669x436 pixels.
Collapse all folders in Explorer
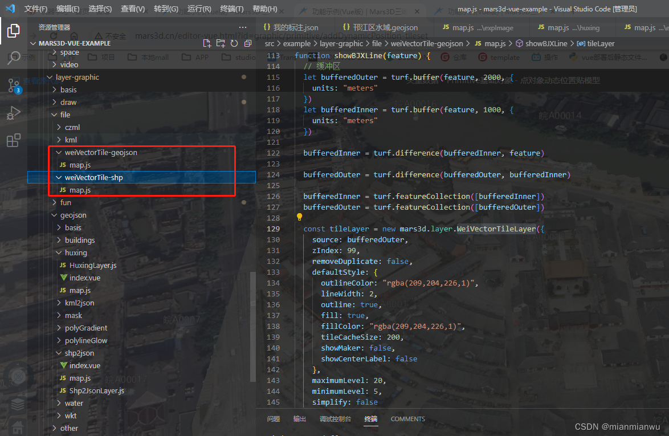pyautogui.click(x=247, y=43)
